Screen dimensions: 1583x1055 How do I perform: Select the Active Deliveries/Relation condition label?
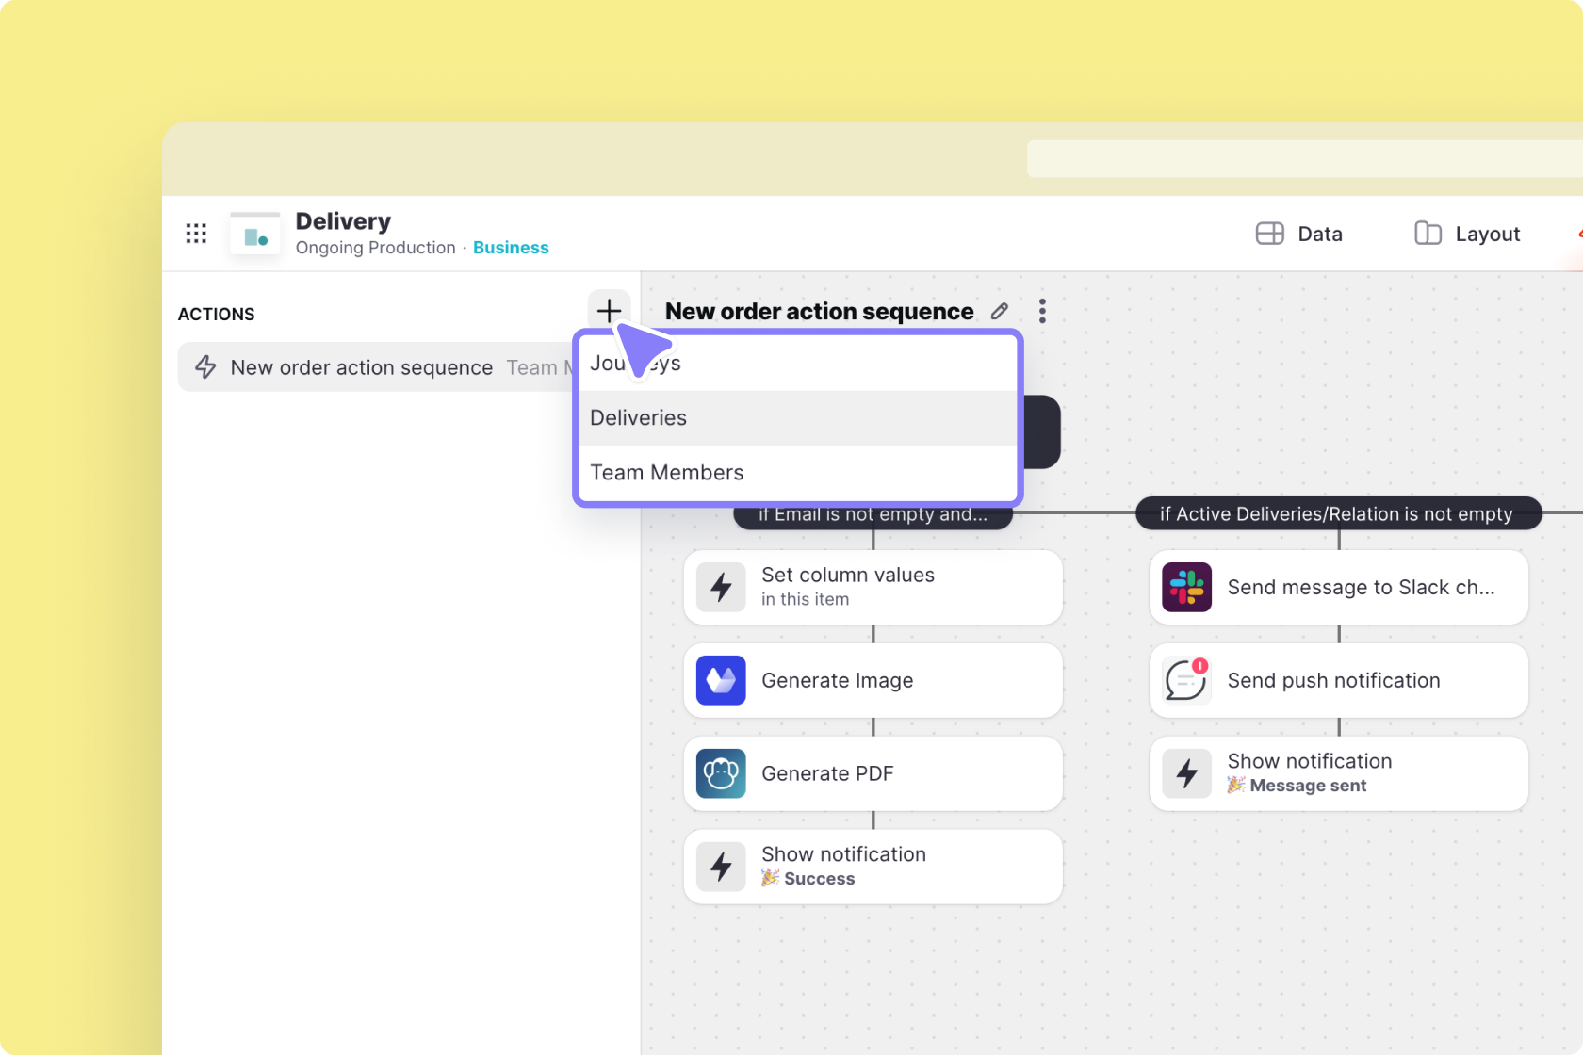[1337, 513]
